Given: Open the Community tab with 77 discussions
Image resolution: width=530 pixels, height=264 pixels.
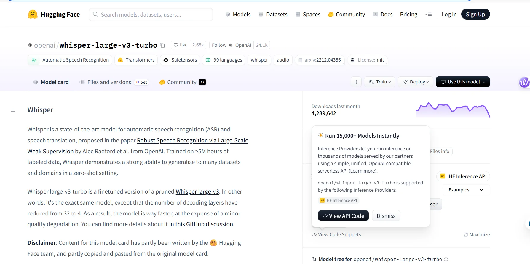Looking at the screenshot, I should (182, 82).
